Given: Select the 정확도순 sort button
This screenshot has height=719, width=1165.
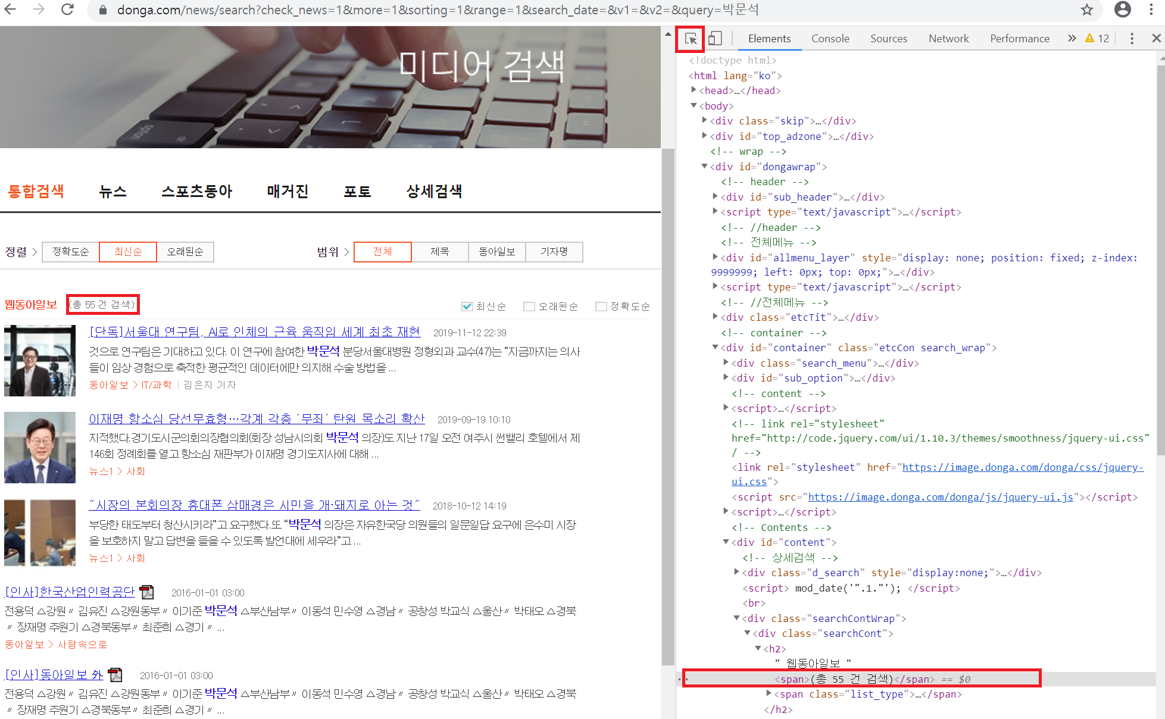Looking at the screenshot, I should (x=71, y=252).
